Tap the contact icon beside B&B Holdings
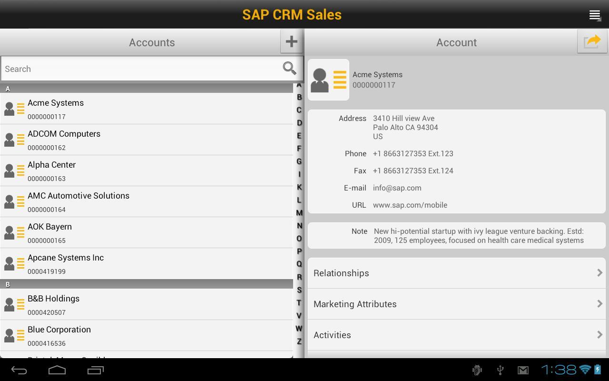Viewport: 609px width, 381px height. click(10, 304)
